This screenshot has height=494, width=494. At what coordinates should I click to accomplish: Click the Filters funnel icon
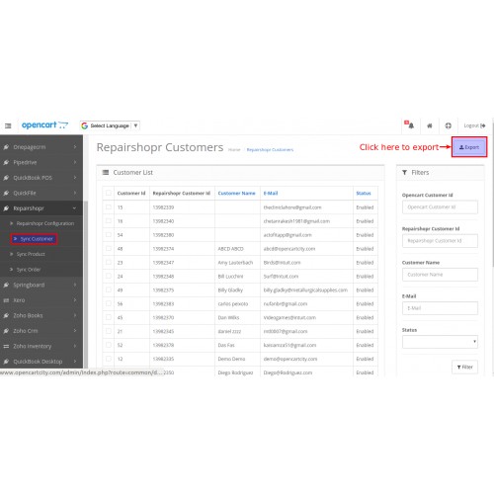pos(405,172)
